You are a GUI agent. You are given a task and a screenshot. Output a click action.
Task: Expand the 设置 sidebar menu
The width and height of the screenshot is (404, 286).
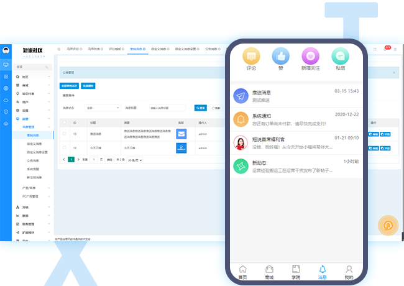point(33,110)
